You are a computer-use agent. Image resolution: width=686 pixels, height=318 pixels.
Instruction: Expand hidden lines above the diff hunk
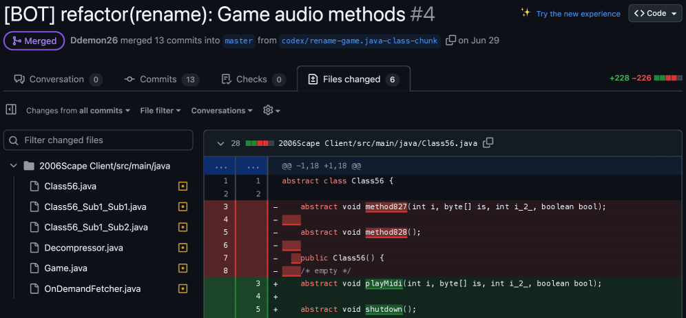[236, 166]
